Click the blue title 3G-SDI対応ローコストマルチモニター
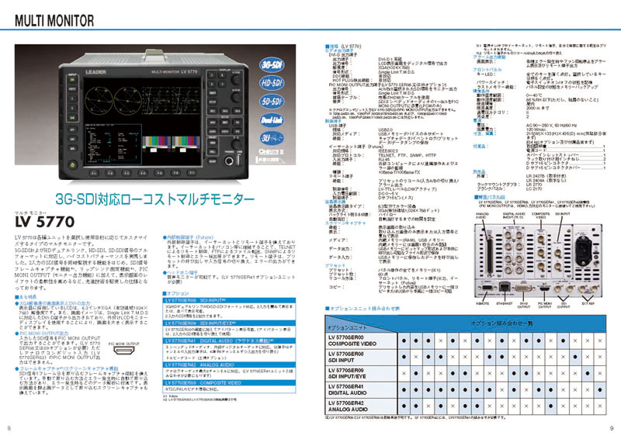621x439 pixels. coord(154,199)
